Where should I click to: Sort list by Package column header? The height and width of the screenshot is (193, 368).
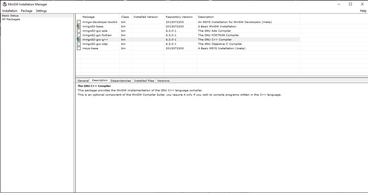coord(89,17)
